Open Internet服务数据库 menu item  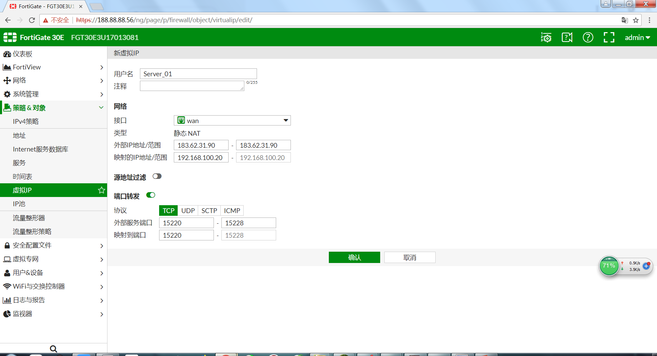point(53,149)
